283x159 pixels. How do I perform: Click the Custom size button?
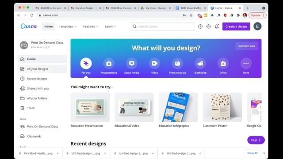tap(247, 46)
